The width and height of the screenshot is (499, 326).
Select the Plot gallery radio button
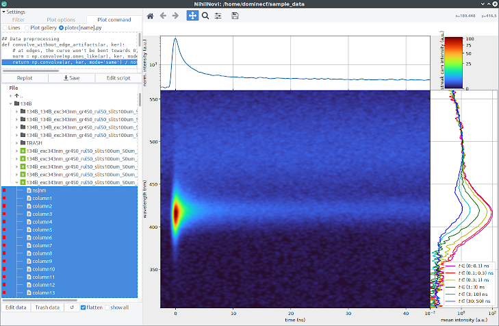[27, 28]
